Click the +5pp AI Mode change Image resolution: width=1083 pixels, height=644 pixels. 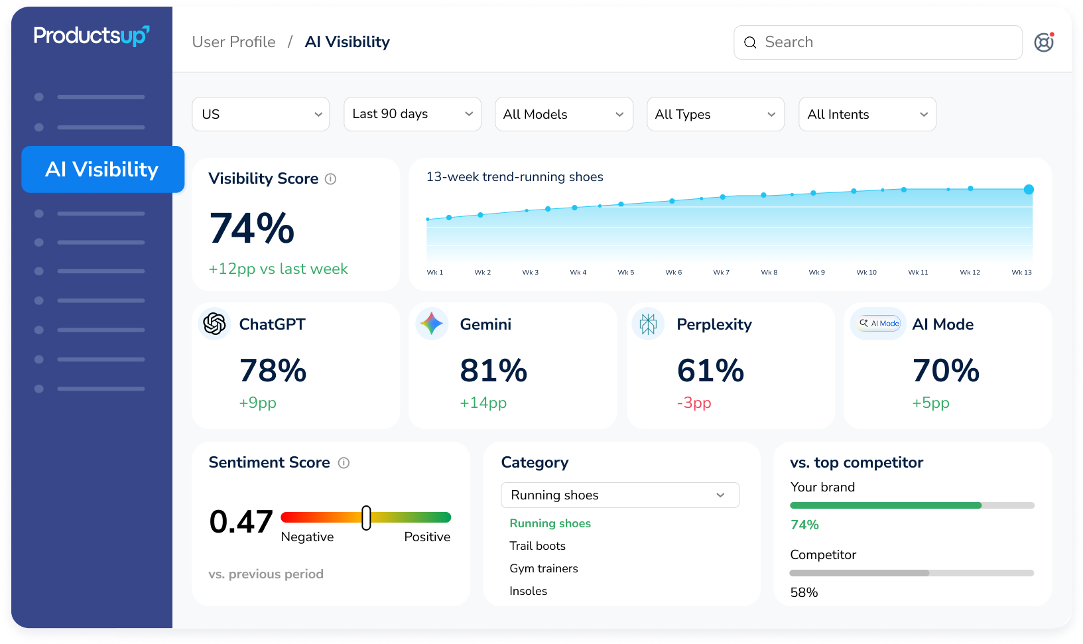click(x=930, y=403)
